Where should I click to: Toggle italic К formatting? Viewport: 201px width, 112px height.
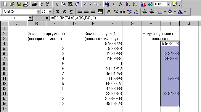[64, 12]
